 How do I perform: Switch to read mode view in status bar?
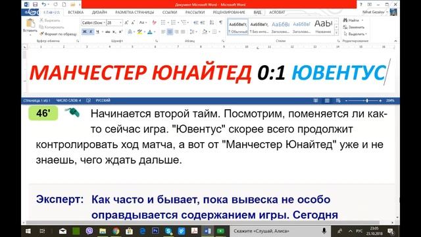316,101
